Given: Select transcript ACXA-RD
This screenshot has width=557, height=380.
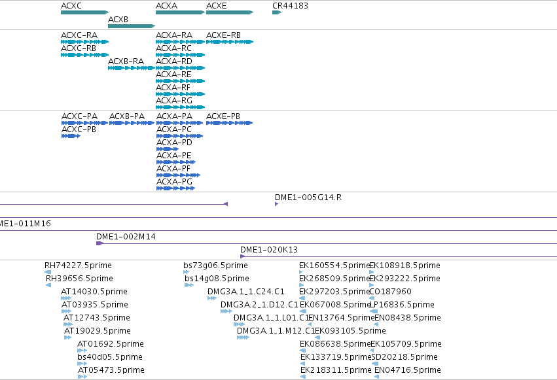Looking at the screenshot, I should point(181,68).
